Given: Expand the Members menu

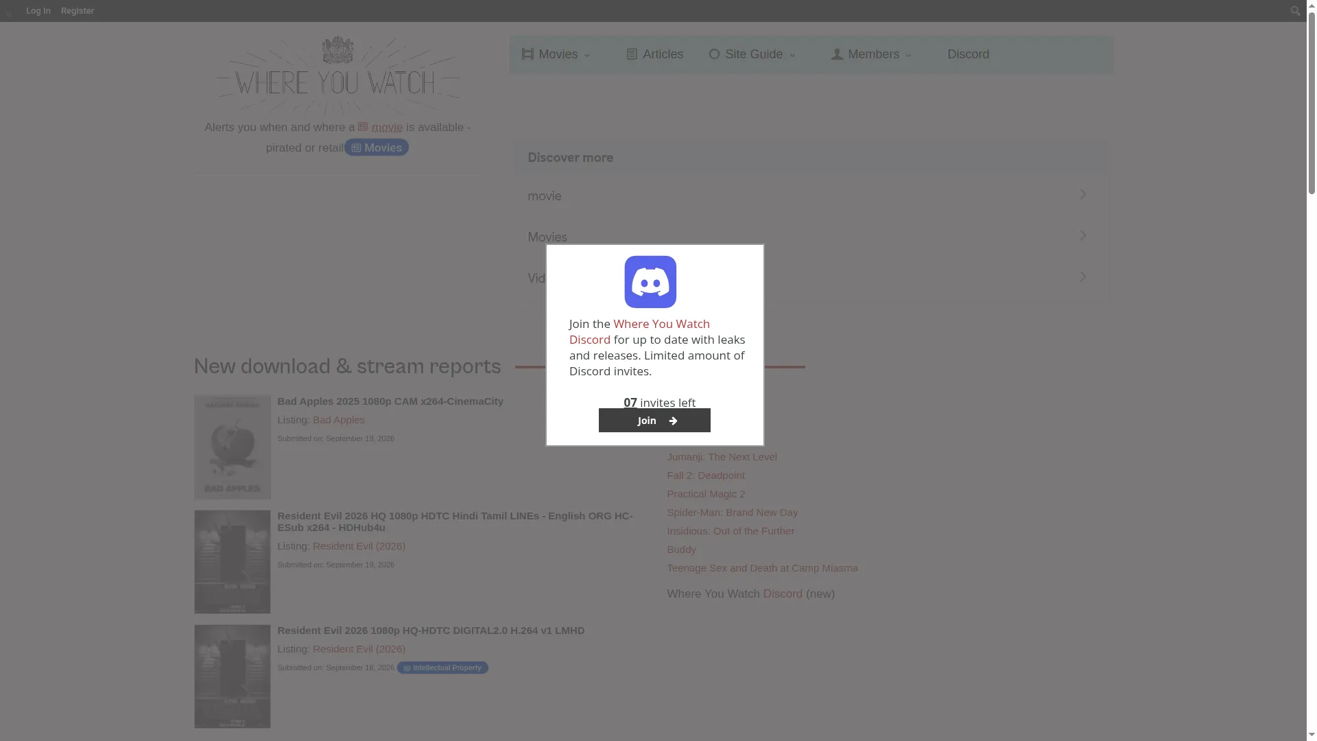Looking at the screenshot, I should pos(872,54).
